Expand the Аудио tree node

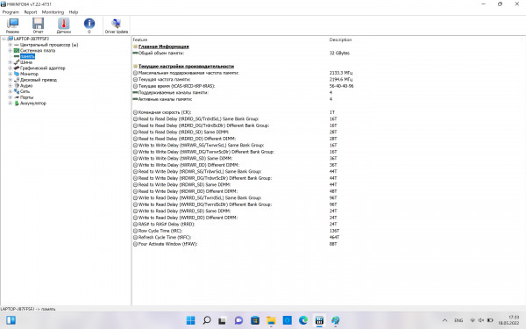click(10, 86)
